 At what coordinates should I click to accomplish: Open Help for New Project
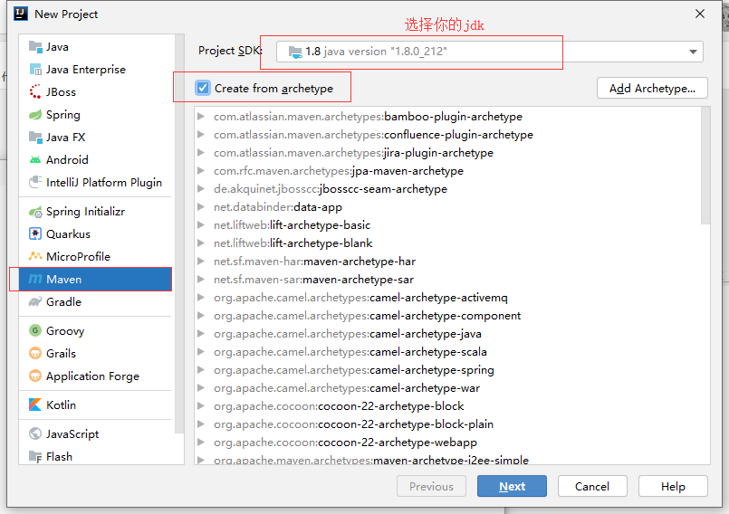(673, 486)
